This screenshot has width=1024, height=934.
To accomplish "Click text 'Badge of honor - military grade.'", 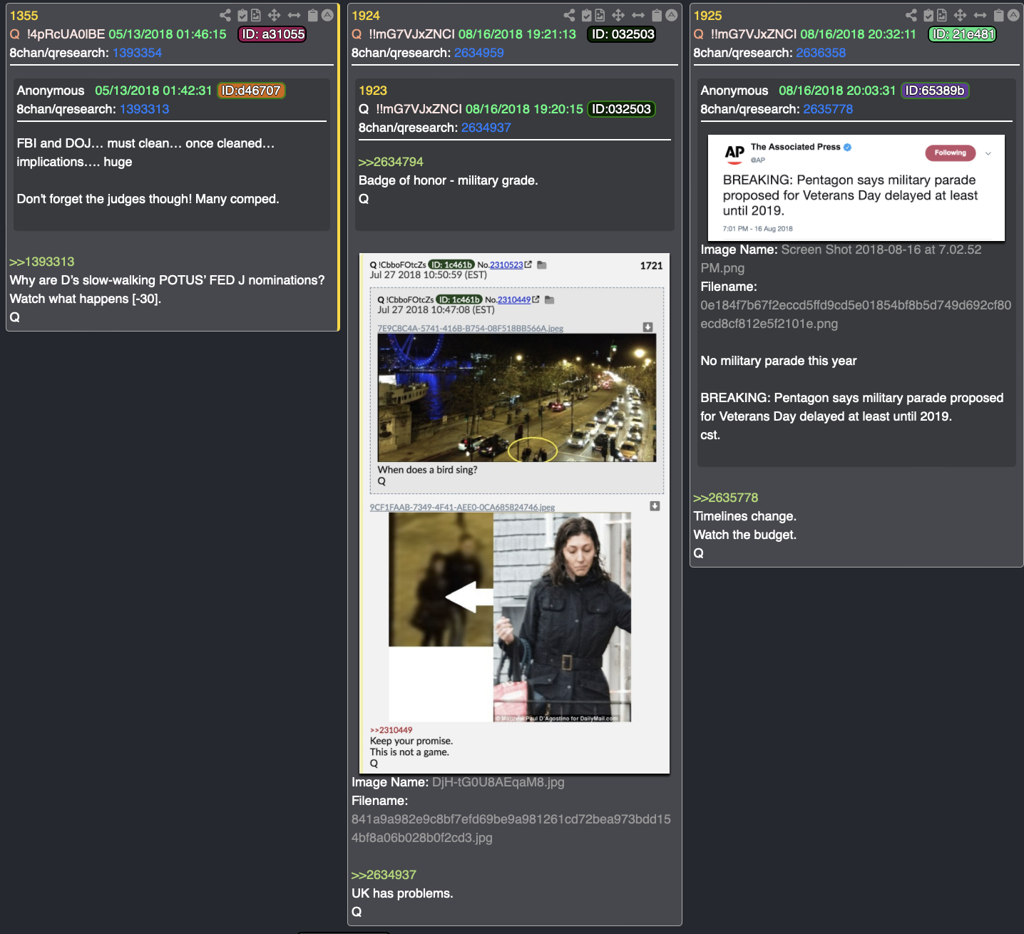I will (449, 180).
